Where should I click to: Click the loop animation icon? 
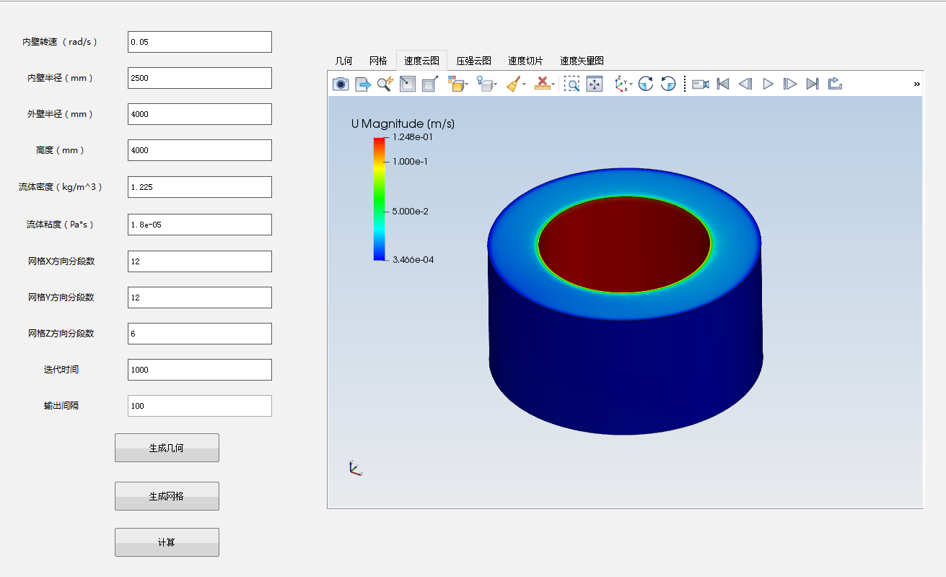pos(835,84)
